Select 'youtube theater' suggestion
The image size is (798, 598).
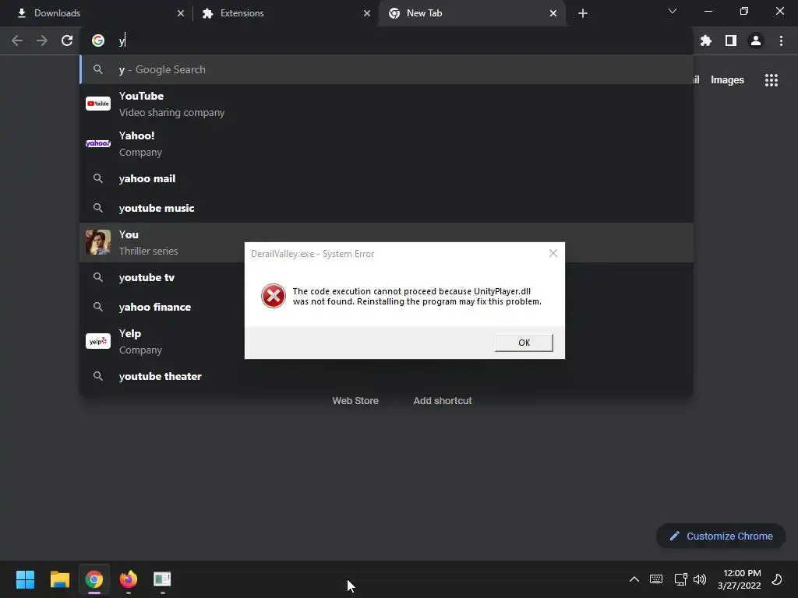(x=387, y=376)
